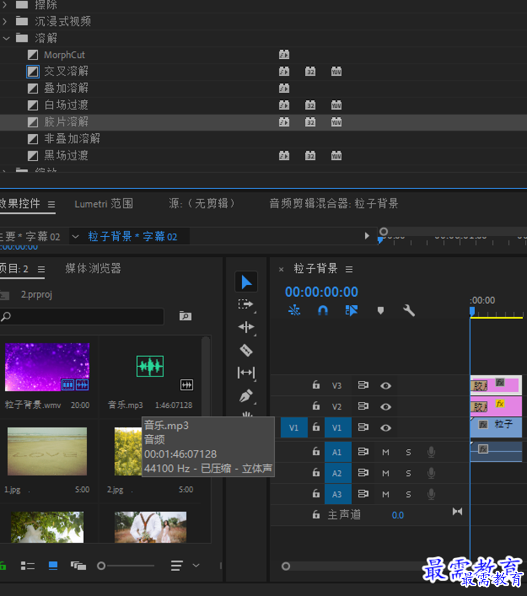Target the A2 track header

click(x=338, y=473)
